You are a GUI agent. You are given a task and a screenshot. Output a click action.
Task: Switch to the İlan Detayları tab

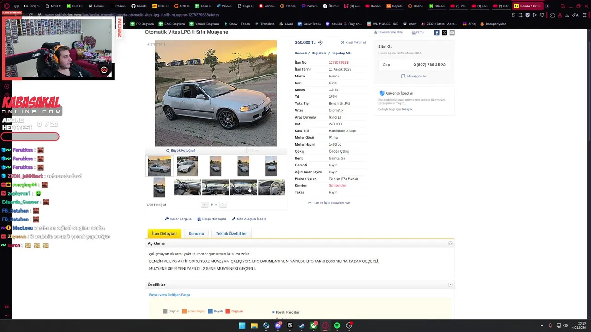pyautogui.click(x=164, y=233)
